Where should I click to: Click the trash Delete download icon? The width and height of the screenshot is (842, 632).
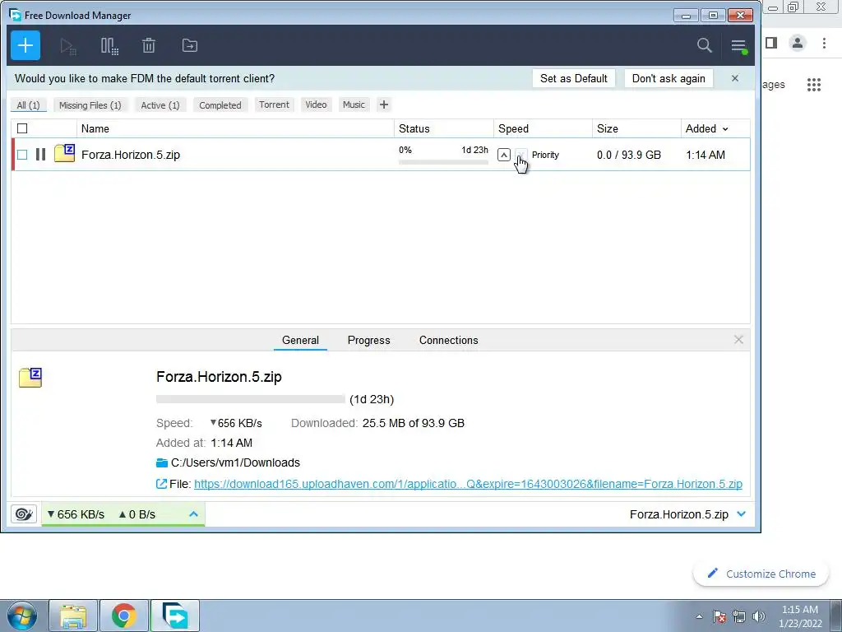pos(149,46)
